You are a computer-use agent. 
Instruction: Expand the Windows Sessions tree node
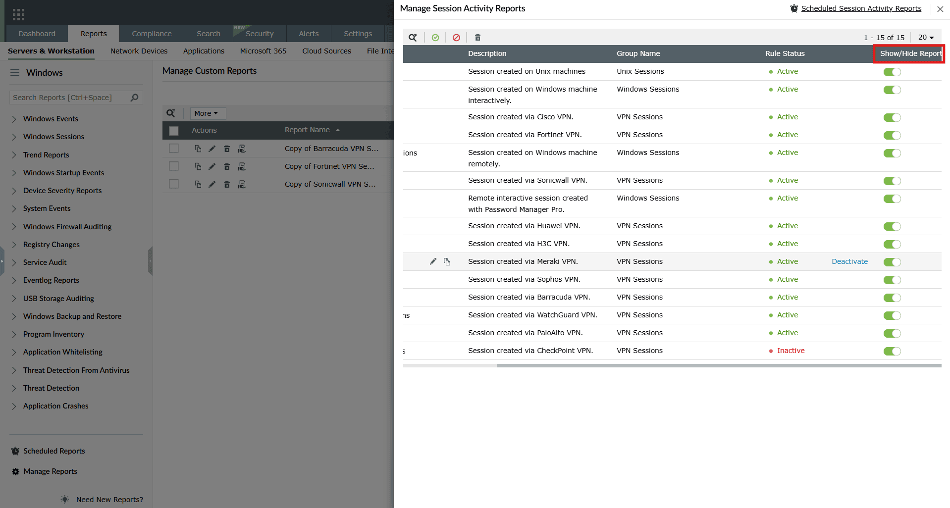point(14,137)
